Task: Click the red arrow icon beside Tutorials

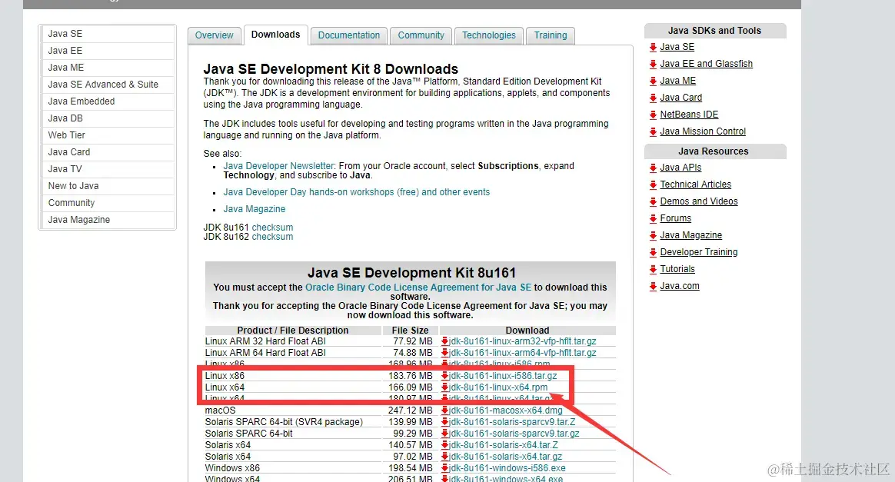Action: click(653, 270)
